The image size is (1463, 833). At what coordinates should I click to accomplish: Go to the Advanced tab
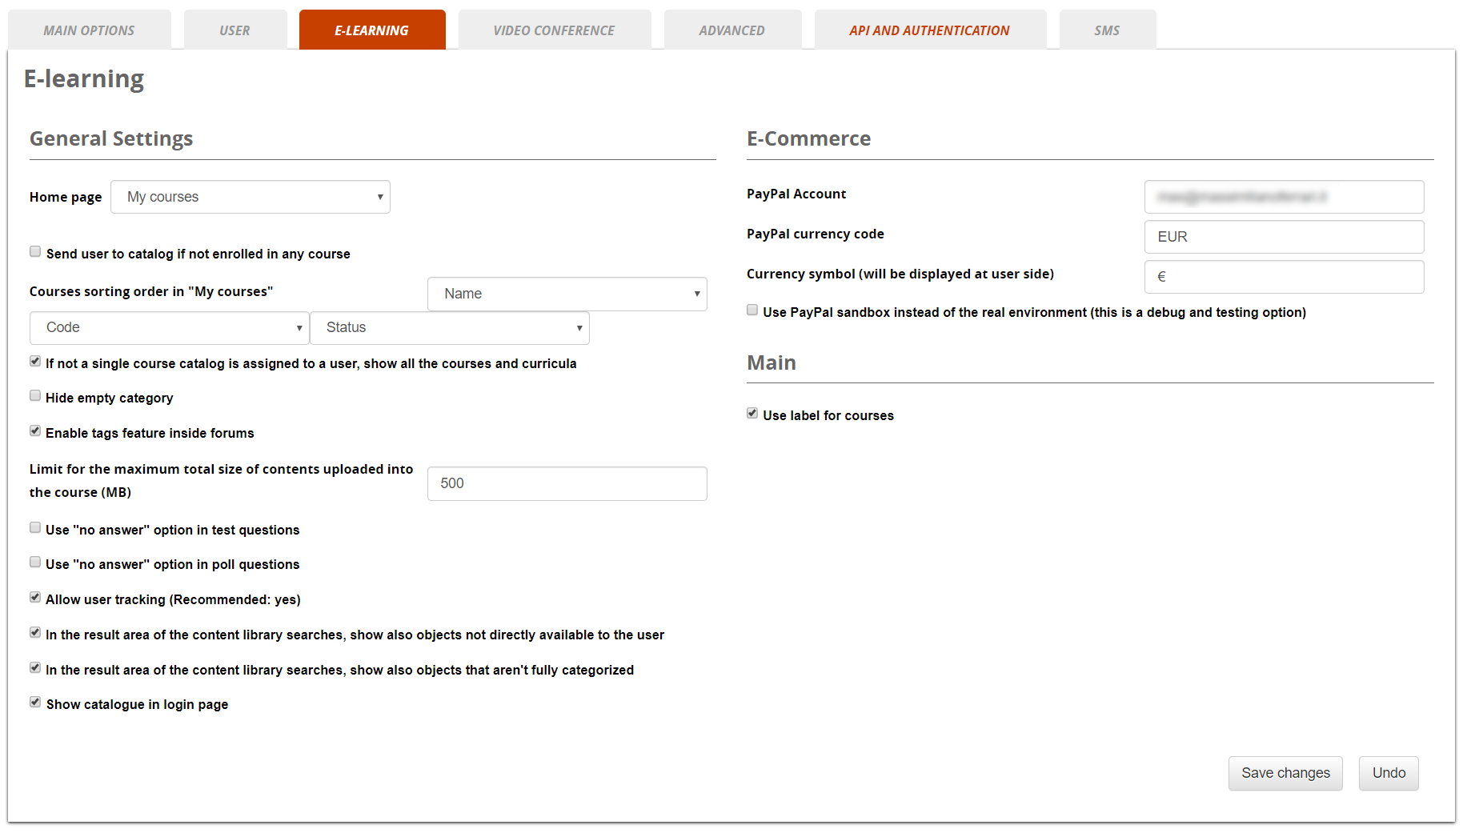[x=732, y=30]
